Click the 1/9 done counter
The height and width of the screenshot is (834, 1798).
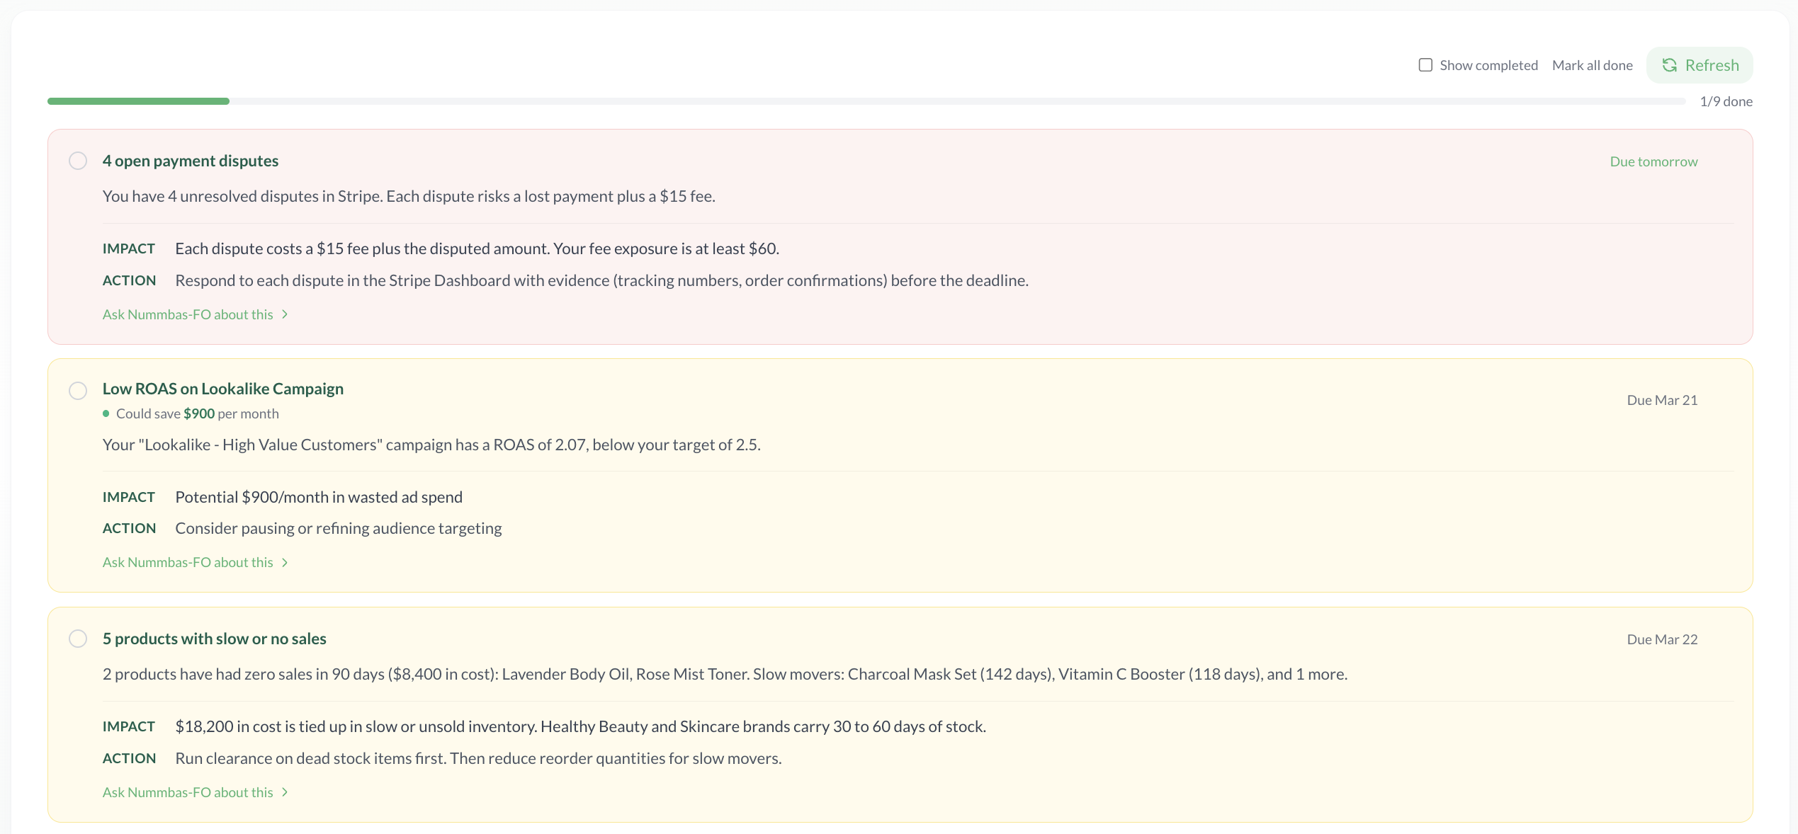click(1726, 101)
